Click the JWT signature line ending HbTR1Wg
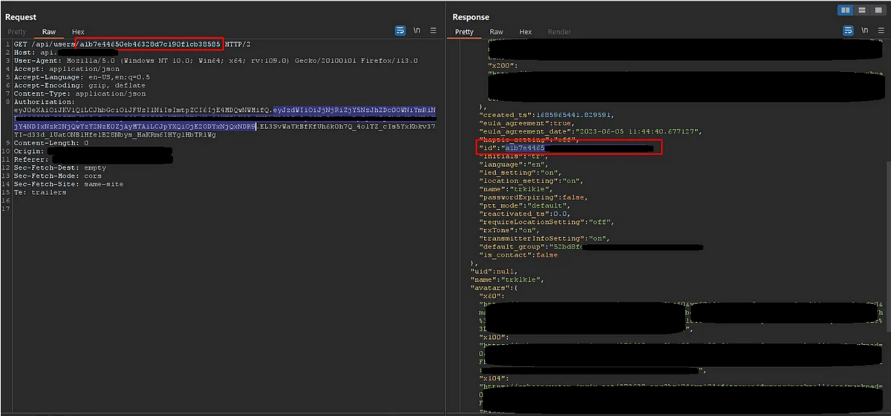The height and width of the screenshot is (416, 891). coord(115,134)
